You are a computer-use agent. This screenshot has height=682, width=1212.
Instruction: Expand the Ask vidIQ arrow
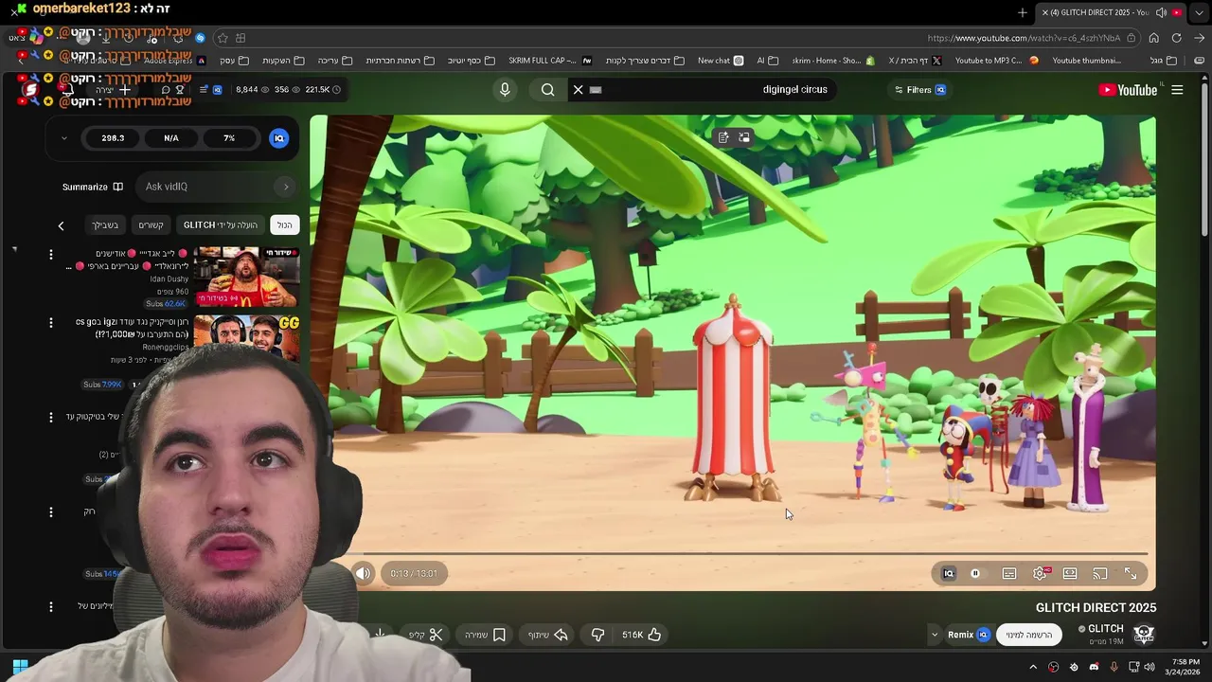(285, 187)
